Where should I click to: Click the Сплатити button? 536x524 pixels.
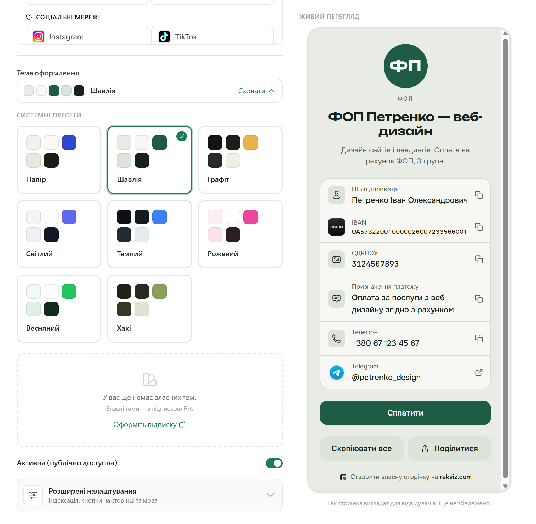405,413
